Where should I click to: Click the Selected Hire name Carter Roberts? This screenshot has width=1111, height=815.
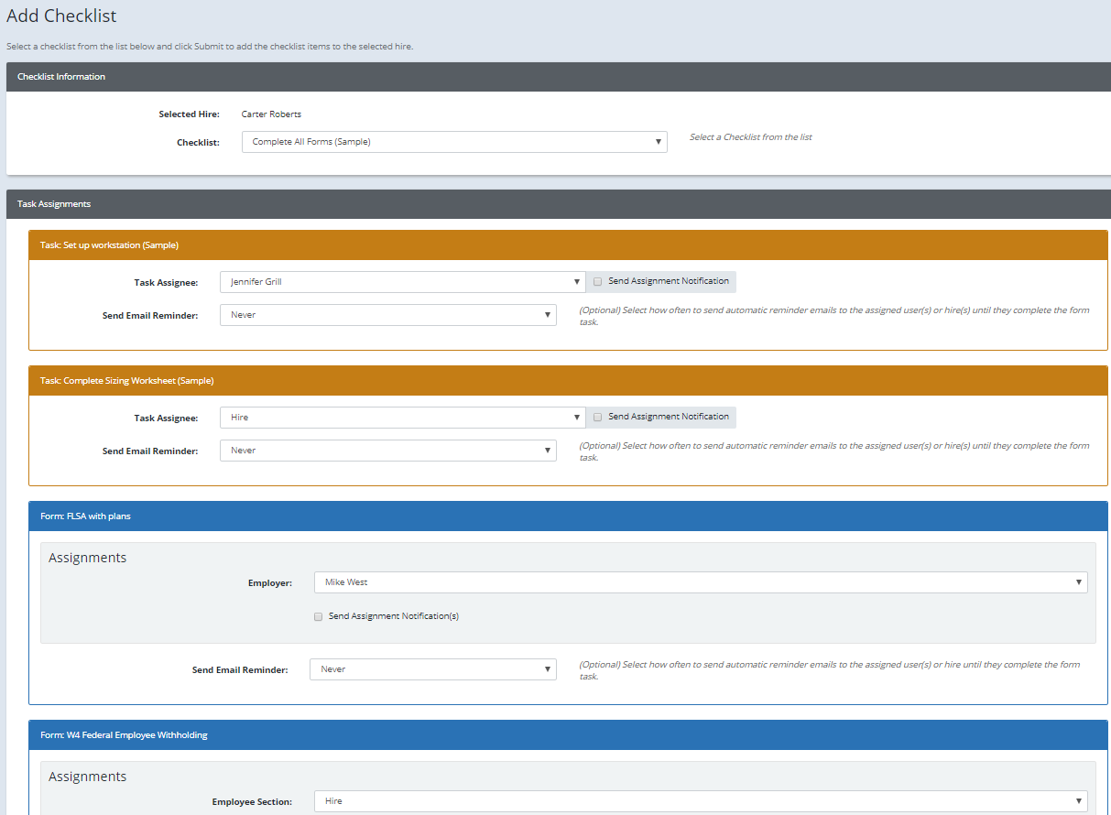pos(270,114)
